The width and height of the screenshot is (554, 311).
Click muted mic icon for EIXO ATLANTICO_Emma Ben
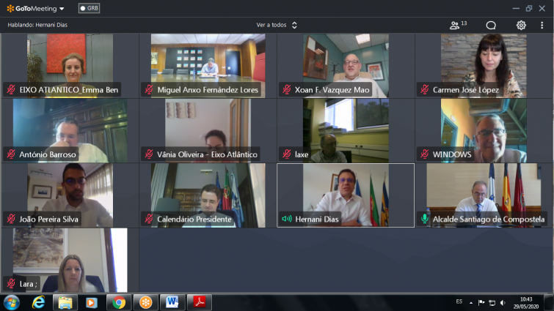click(11, 90)
